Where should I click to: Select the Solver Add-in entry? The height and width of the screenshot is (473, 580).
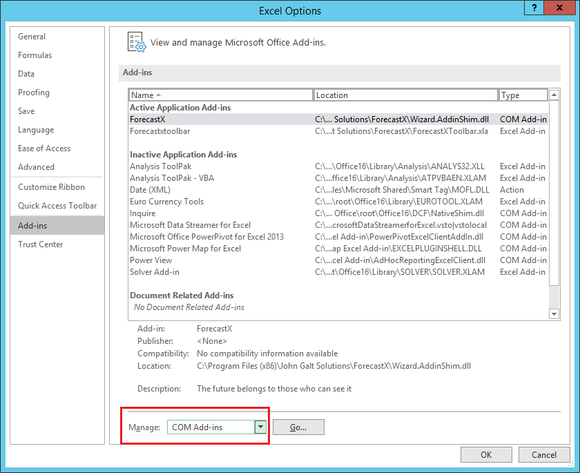point(207,271)
